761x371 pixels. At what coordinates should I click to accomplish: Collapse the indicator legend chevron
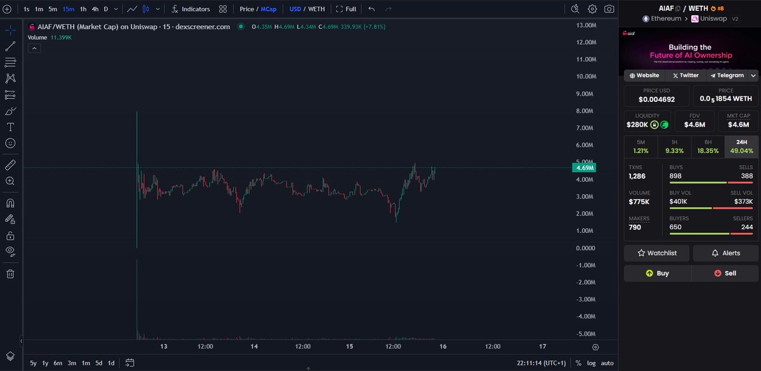click(34, 48)
